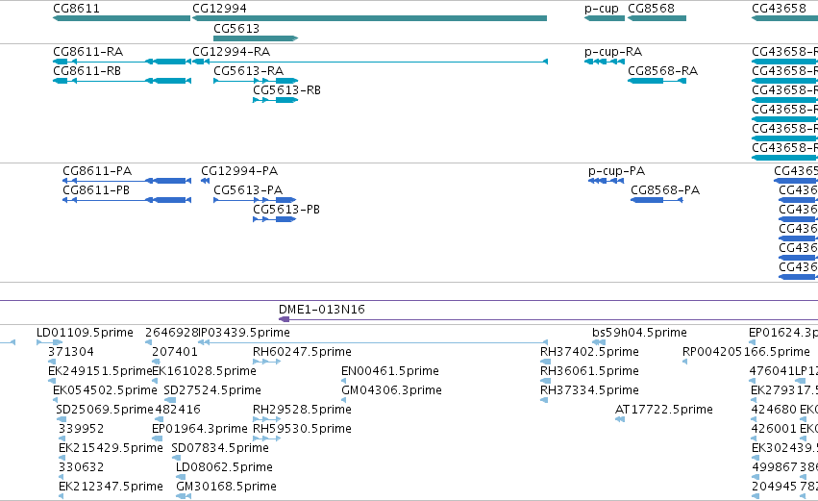
Task: Click the p-cup gene arrow
Action: click(604, 18)
